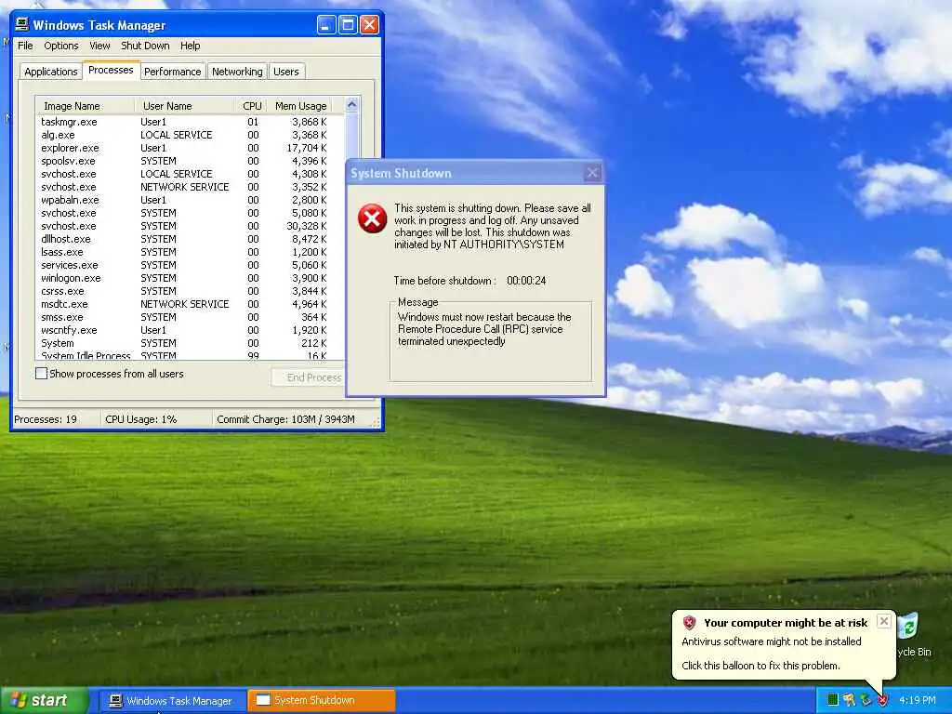Viewport: 952px width, 714px height.
Task: Maximize the Windows Task Manager window
Action: (348, 25)
